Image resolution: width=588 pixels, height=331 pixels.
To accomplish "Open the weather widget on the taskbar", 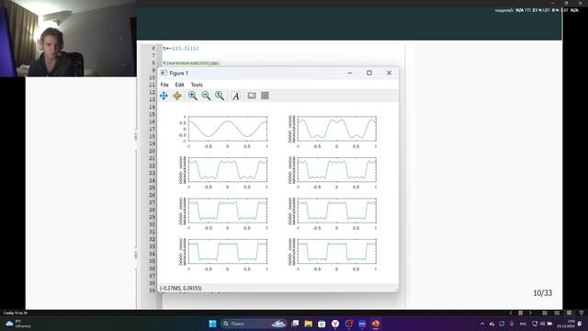I will [x=17, y=324].
